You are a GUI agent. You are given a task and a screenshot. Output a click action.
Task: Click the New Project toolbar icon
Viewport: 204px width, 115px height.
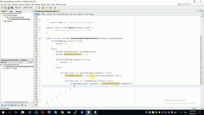6,8
